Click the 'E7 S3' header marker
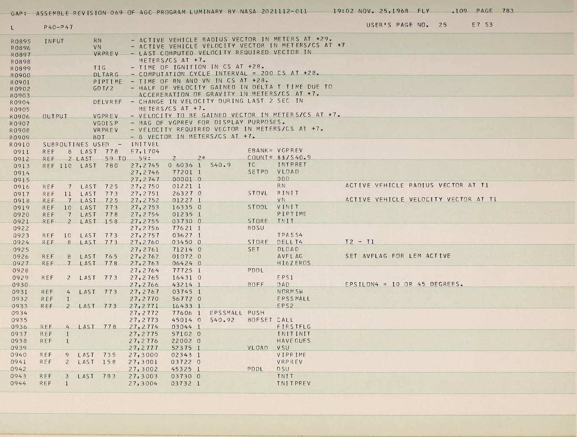The width and height of the screenshot is (577, 437). tap(482, 25)
